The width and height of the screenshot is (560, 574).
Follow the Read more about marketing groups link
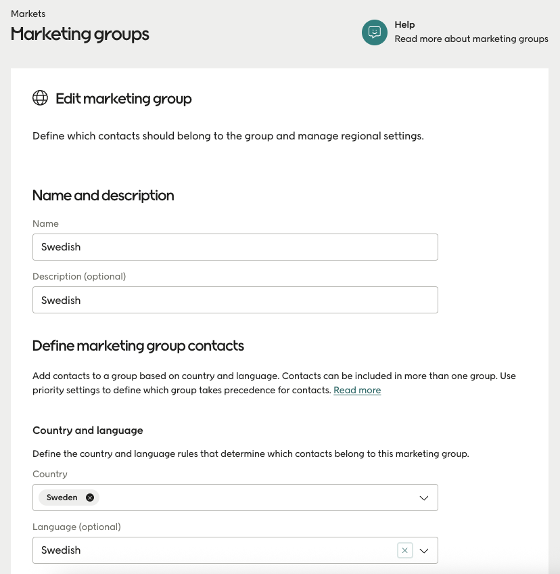coord(471,39)
